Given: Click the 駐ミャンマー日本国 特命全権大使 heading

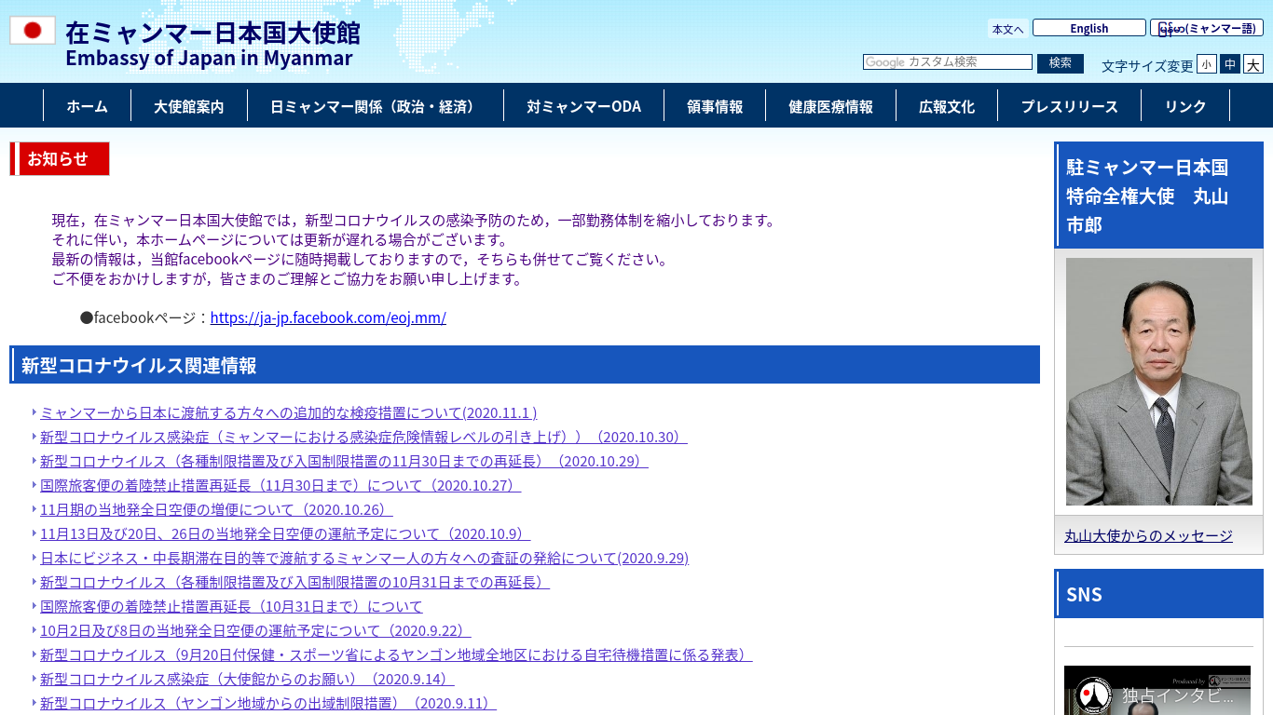Looking at the screenshot, I should [x=1158, y=196].
